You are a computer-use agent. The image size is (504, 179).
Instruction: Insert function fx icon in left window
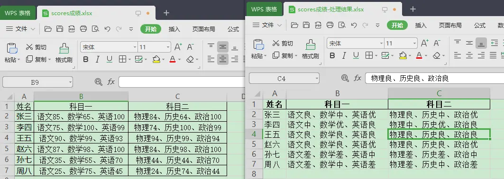(111, 82)
